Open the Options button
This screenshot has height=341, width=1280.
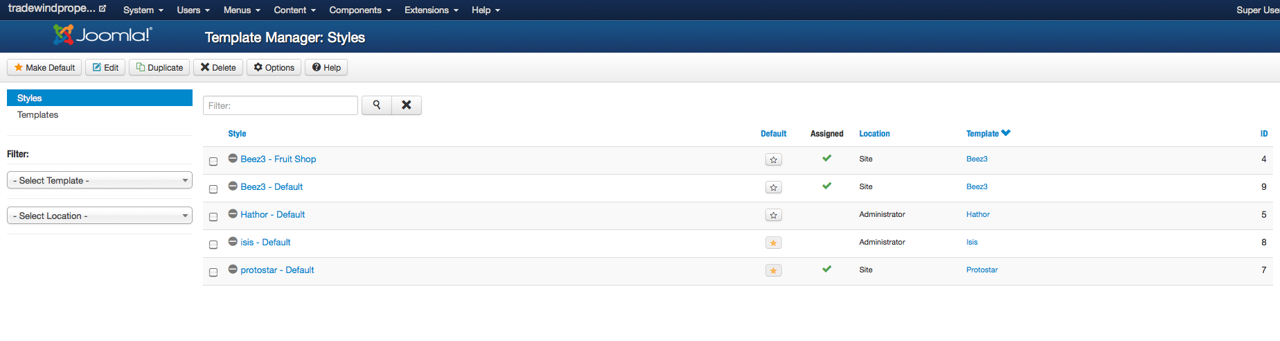click(x=274, y=67)
